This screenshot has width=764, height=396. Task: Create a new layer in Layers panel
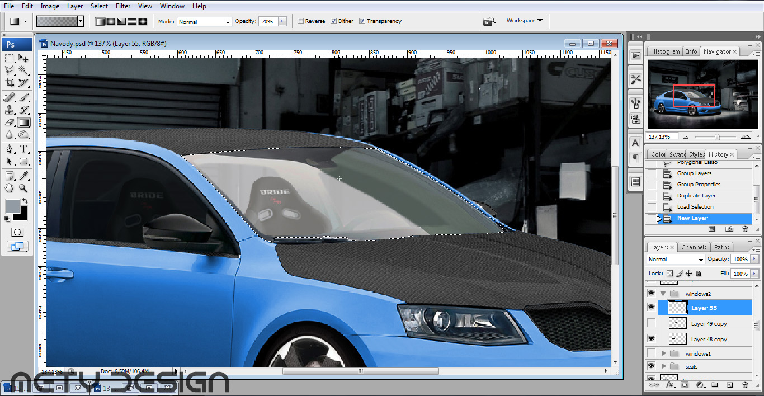coord(730,385)
